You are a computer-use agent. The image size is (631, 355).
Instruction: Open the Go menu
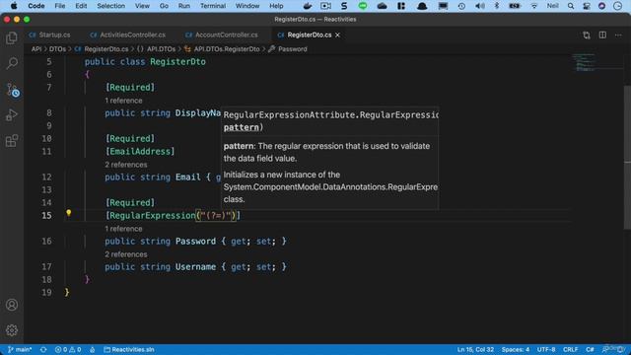coord(164,6)
